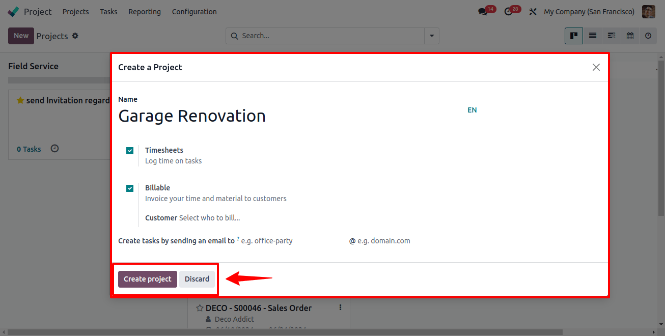Switch to the Kanban view icon
Image resolution: width=665 pixels, height=336 pixels.
click(x=574, y=36)
